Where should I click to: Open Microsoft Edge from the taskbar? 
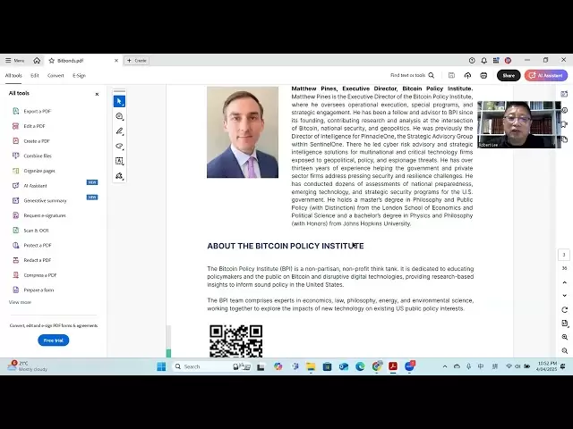[360, 366]
